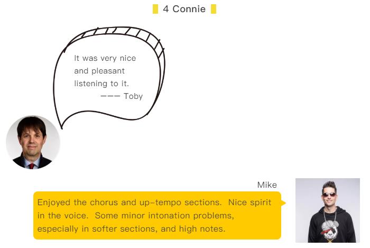The width and height of the screenshot is (370, 248).
Task: Click Mike's profile photo
Action: pos(327,210)
